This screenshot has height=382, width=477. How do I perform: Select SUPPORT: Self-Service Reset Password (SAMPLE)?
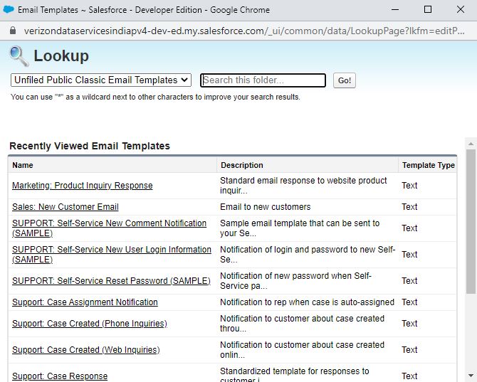click(x=111, y=280)
